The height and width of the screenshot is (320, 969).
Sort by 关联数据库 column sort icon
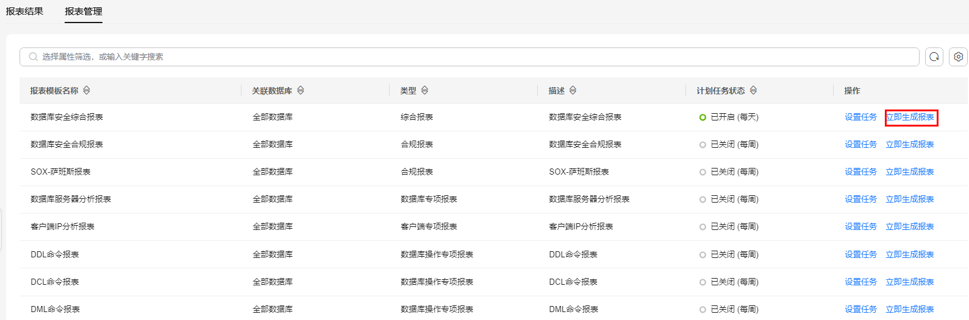pyautogui.click(x=301, y=90)
